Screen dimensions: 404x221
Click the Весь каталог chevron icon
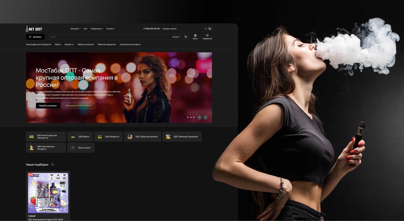(x=73, y=148)
